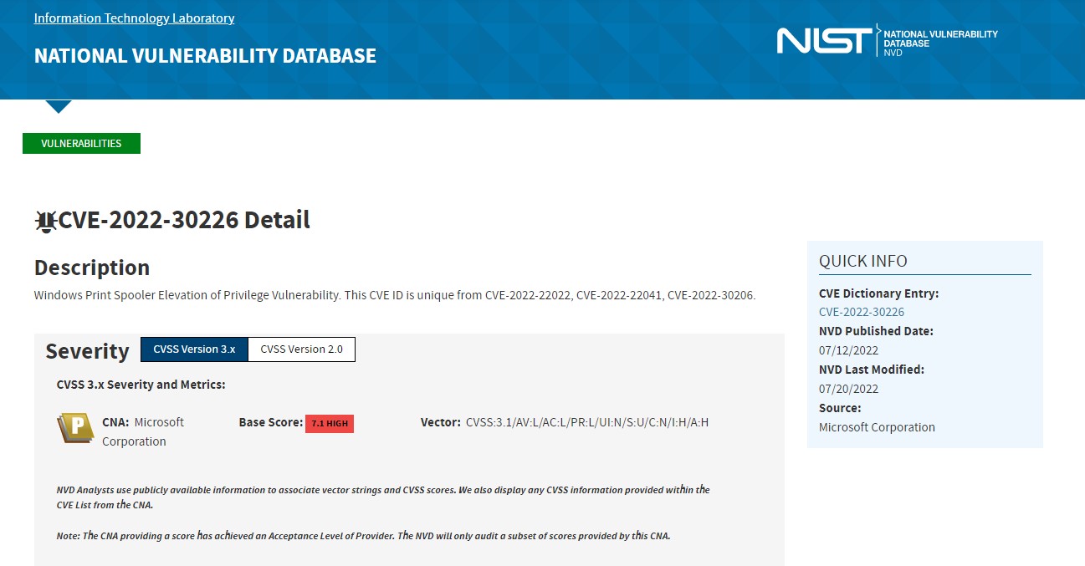Switch to the CVSS Version 2.0 tab

click(302, 349)
